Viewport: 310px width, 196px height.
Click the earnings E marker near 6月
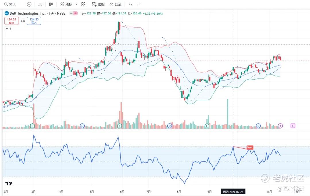pyautogui.click(x=120, y=126)
